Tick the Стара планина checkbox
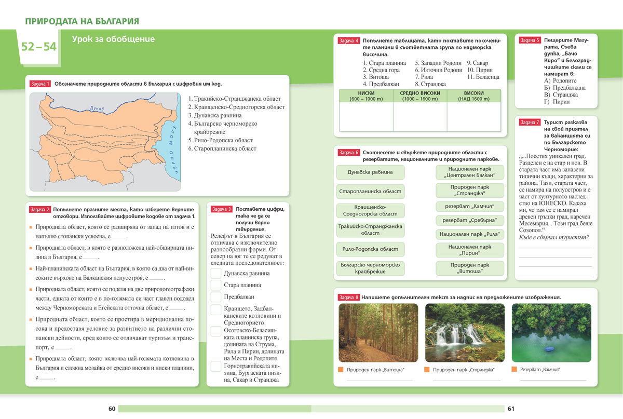Screen dimensions: 623x419 point(216,285)
